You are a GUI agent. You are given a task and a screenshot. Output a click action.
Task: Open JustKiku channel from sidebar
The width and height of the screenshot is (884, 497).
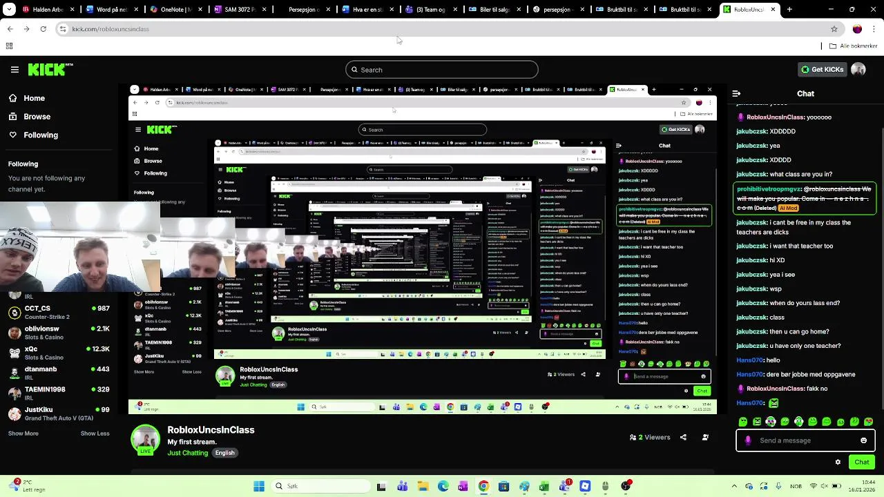[59, 413]
